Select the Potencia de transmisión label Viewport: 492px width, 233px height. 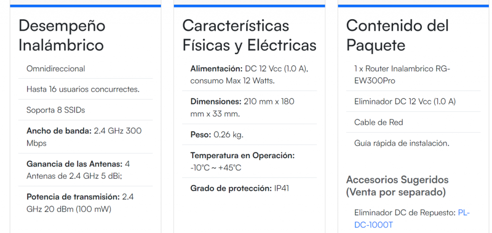tap(73, 197)
